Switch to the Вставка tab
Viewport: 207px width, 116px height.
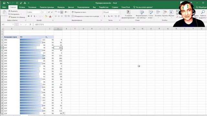[22, 7]
